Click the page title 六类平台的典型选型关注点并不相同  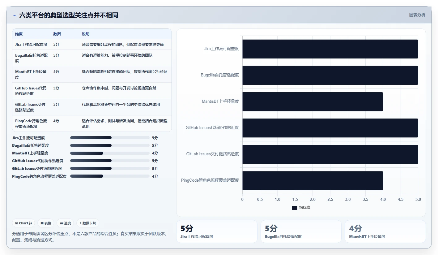tap(69, 15)
